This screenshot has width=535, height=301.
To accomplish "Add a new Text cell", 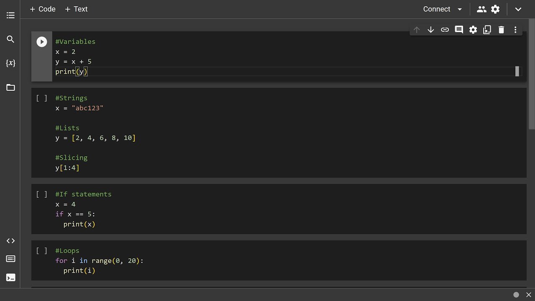I will coord(76,9).
